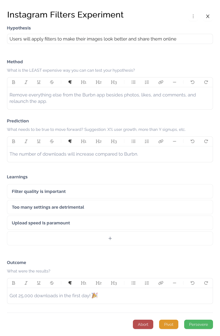The width and height of the screenshot is (220, 336).
Task: Set H3 heading in Outcome editor
Action: 114,283
